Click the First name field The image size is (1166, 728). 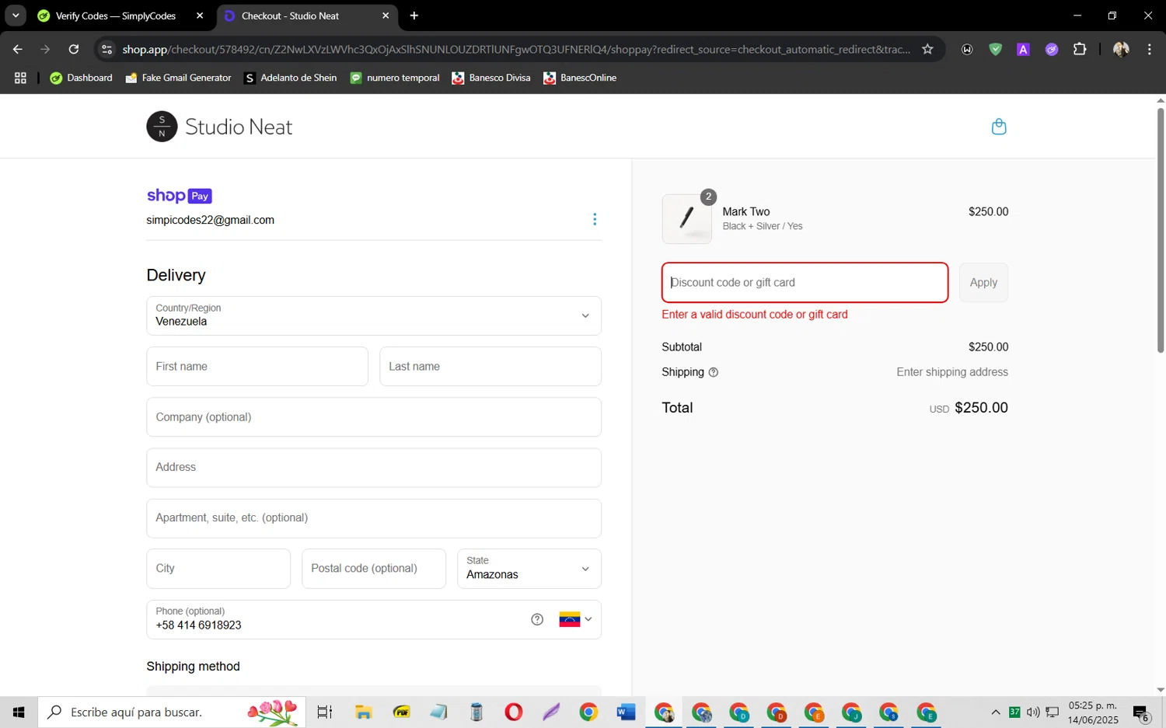coord(257,367)
